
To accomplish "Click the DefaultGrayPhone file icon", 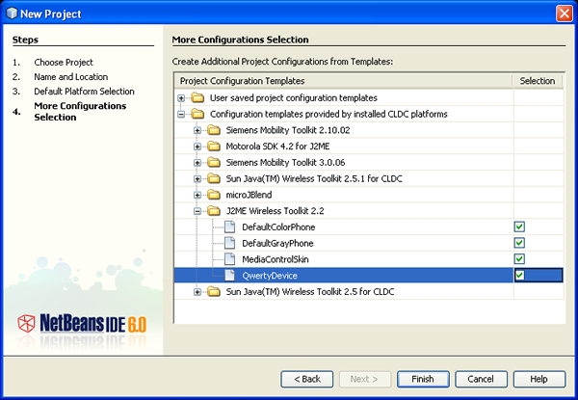I will click(x=229, y=243).
